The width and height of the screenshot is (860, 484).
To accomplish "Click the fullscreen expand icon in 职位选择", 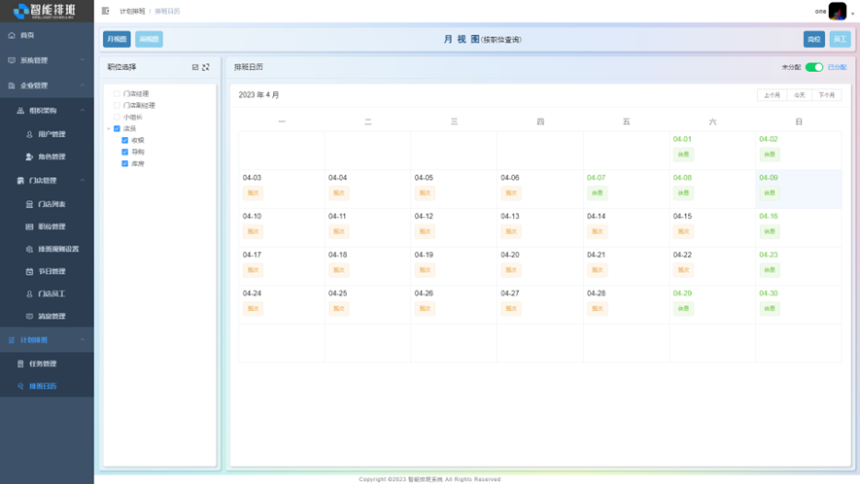I will tap(206, 67).
